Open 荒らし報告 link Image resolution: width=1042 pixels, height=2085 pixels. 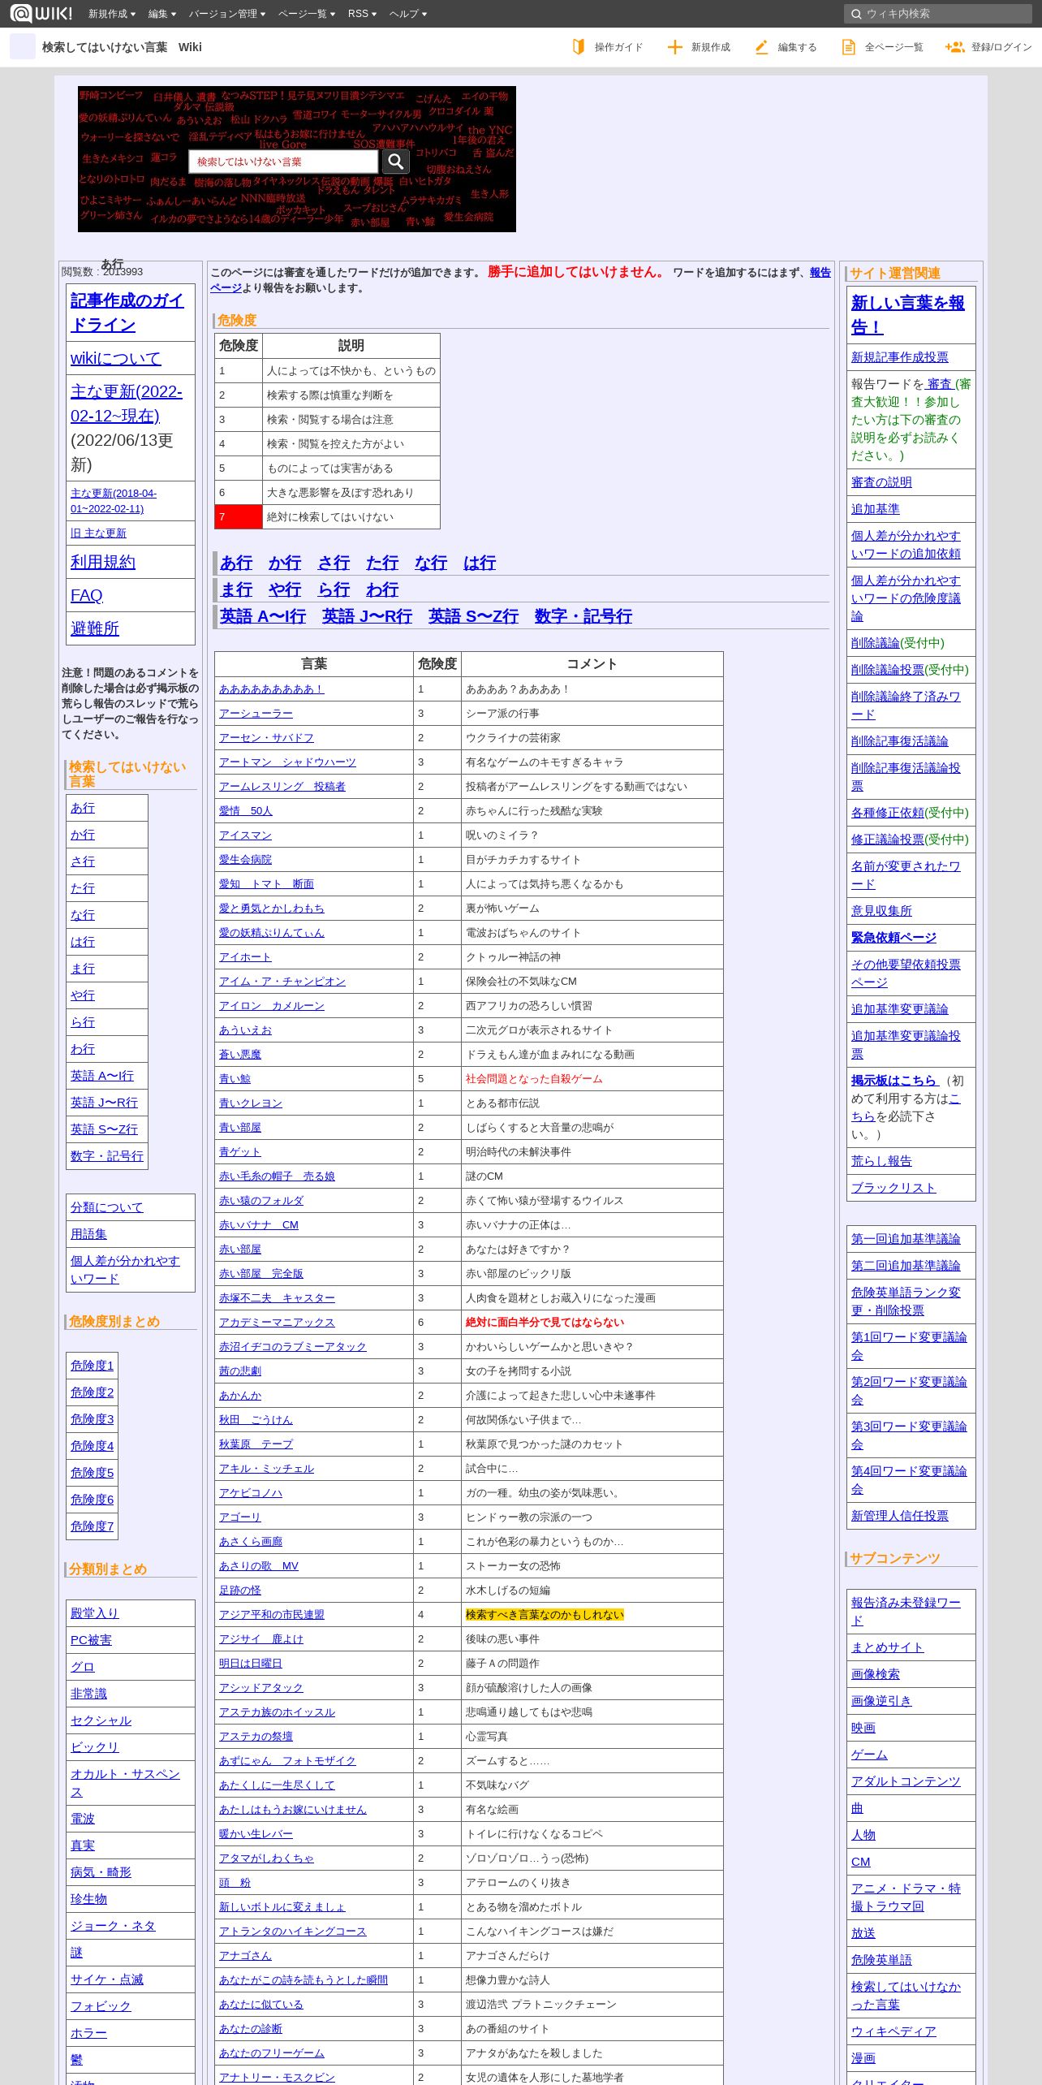[881, 1160]
